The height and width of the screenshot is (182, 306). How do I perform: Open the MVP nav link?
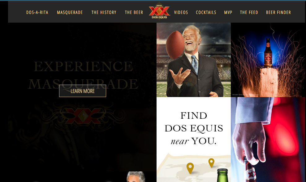[228, 12]
